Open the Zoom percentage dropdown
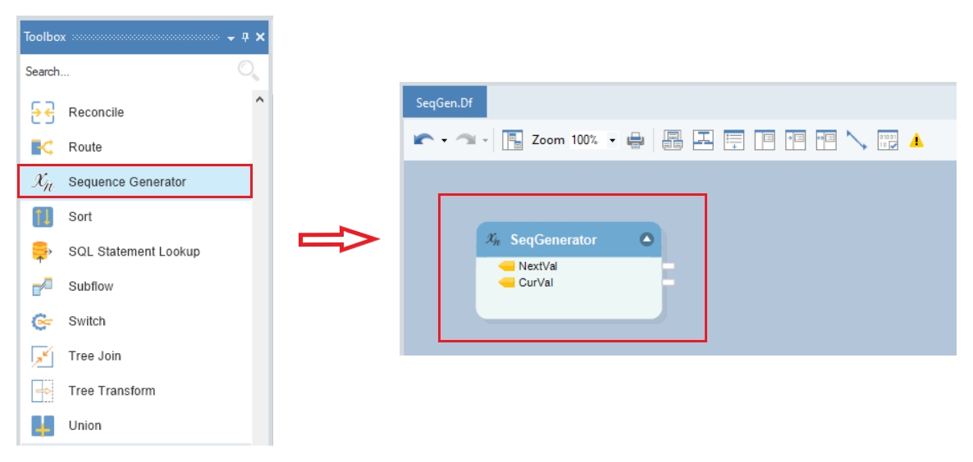Screen dimensions: 973x462 click(613, 141)
